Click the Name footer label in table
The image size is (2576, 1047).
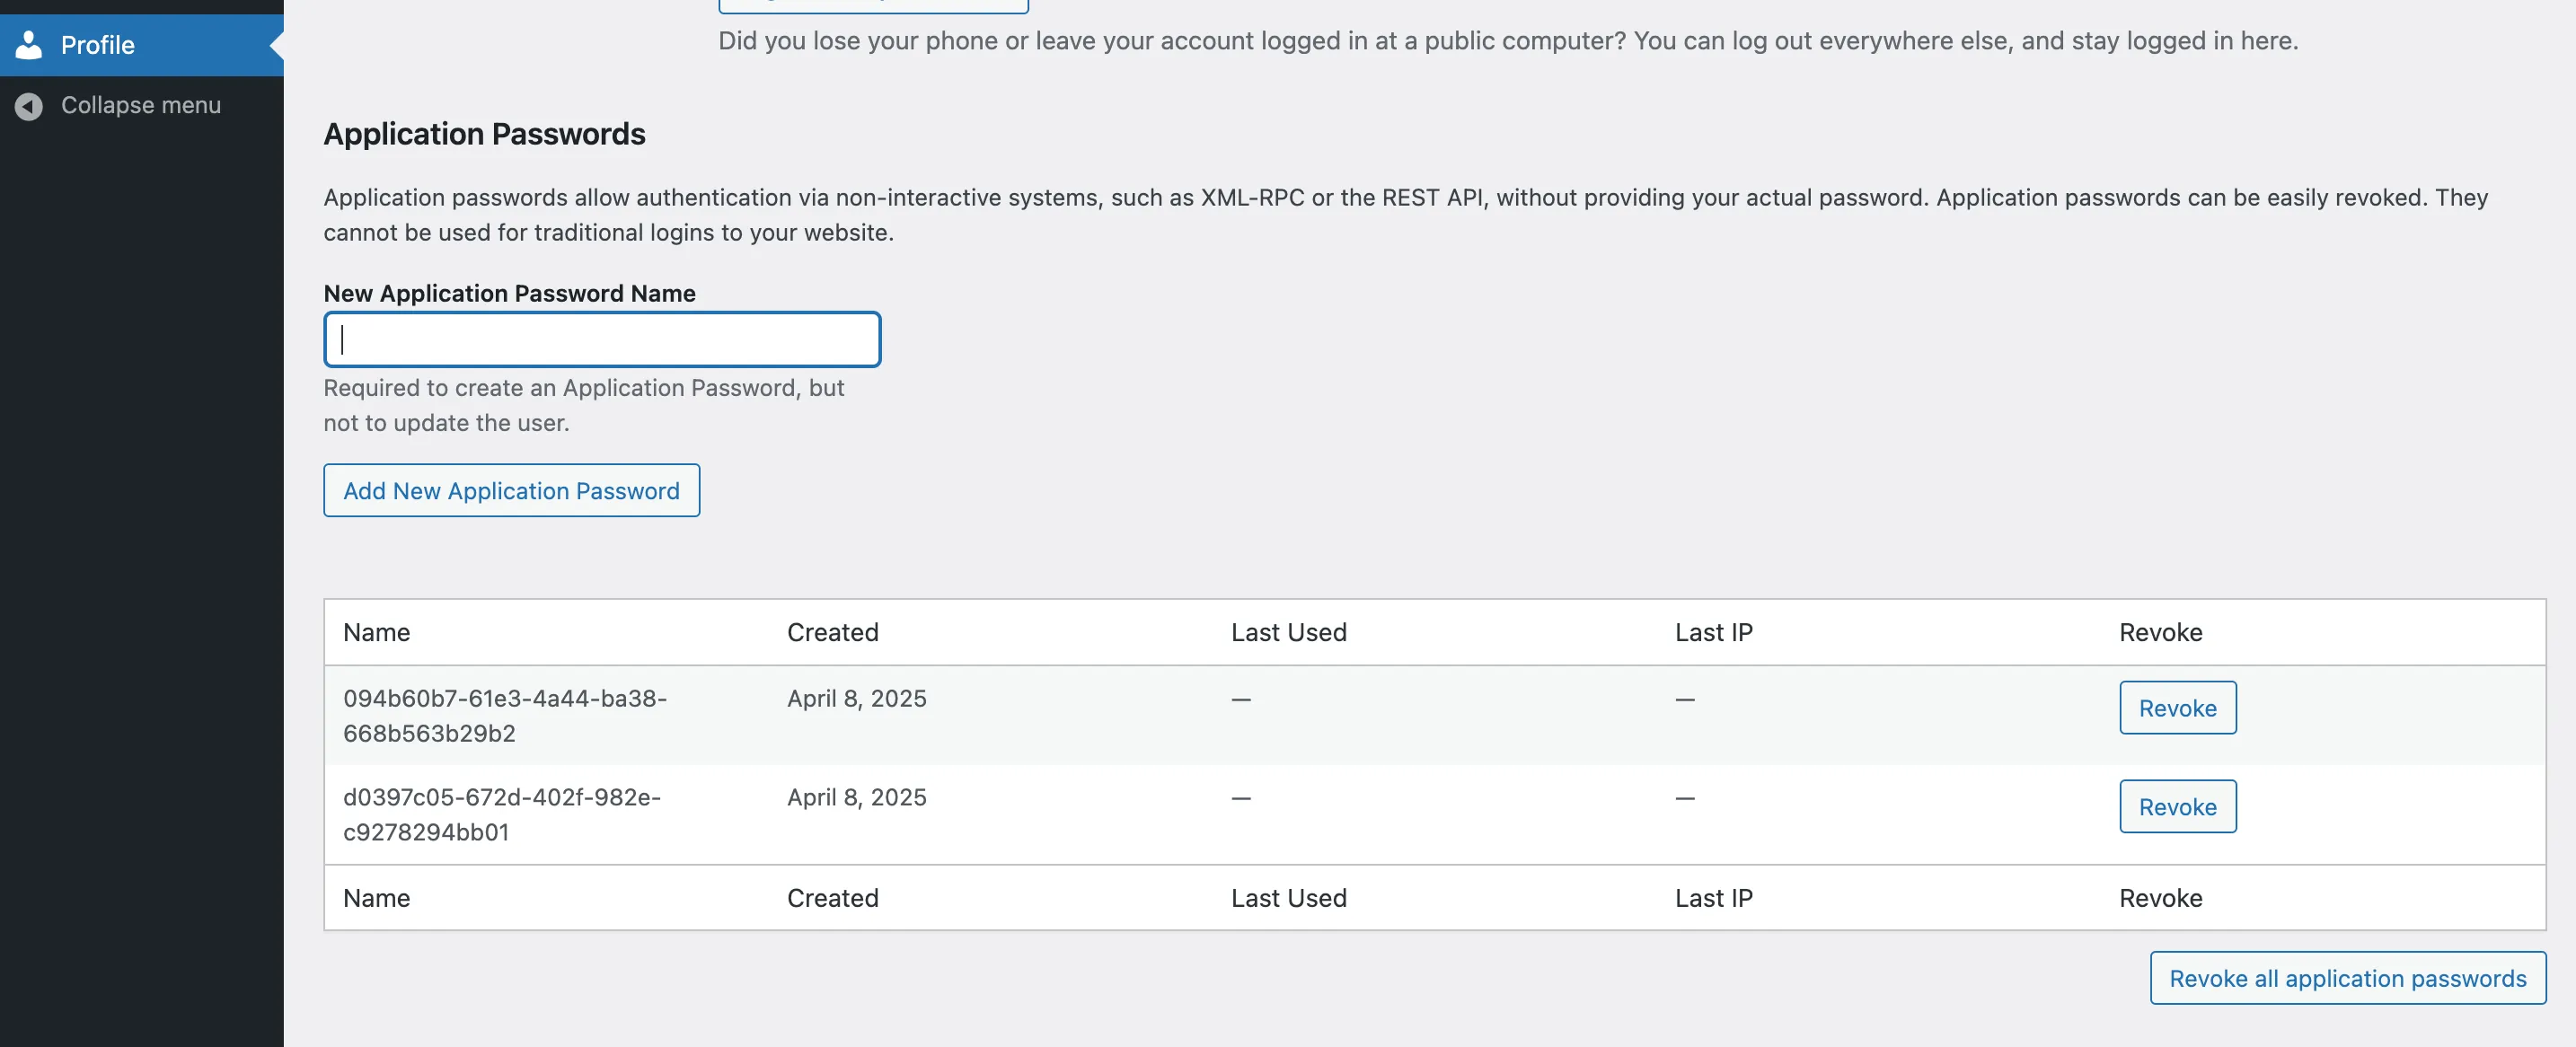(376, 898)
